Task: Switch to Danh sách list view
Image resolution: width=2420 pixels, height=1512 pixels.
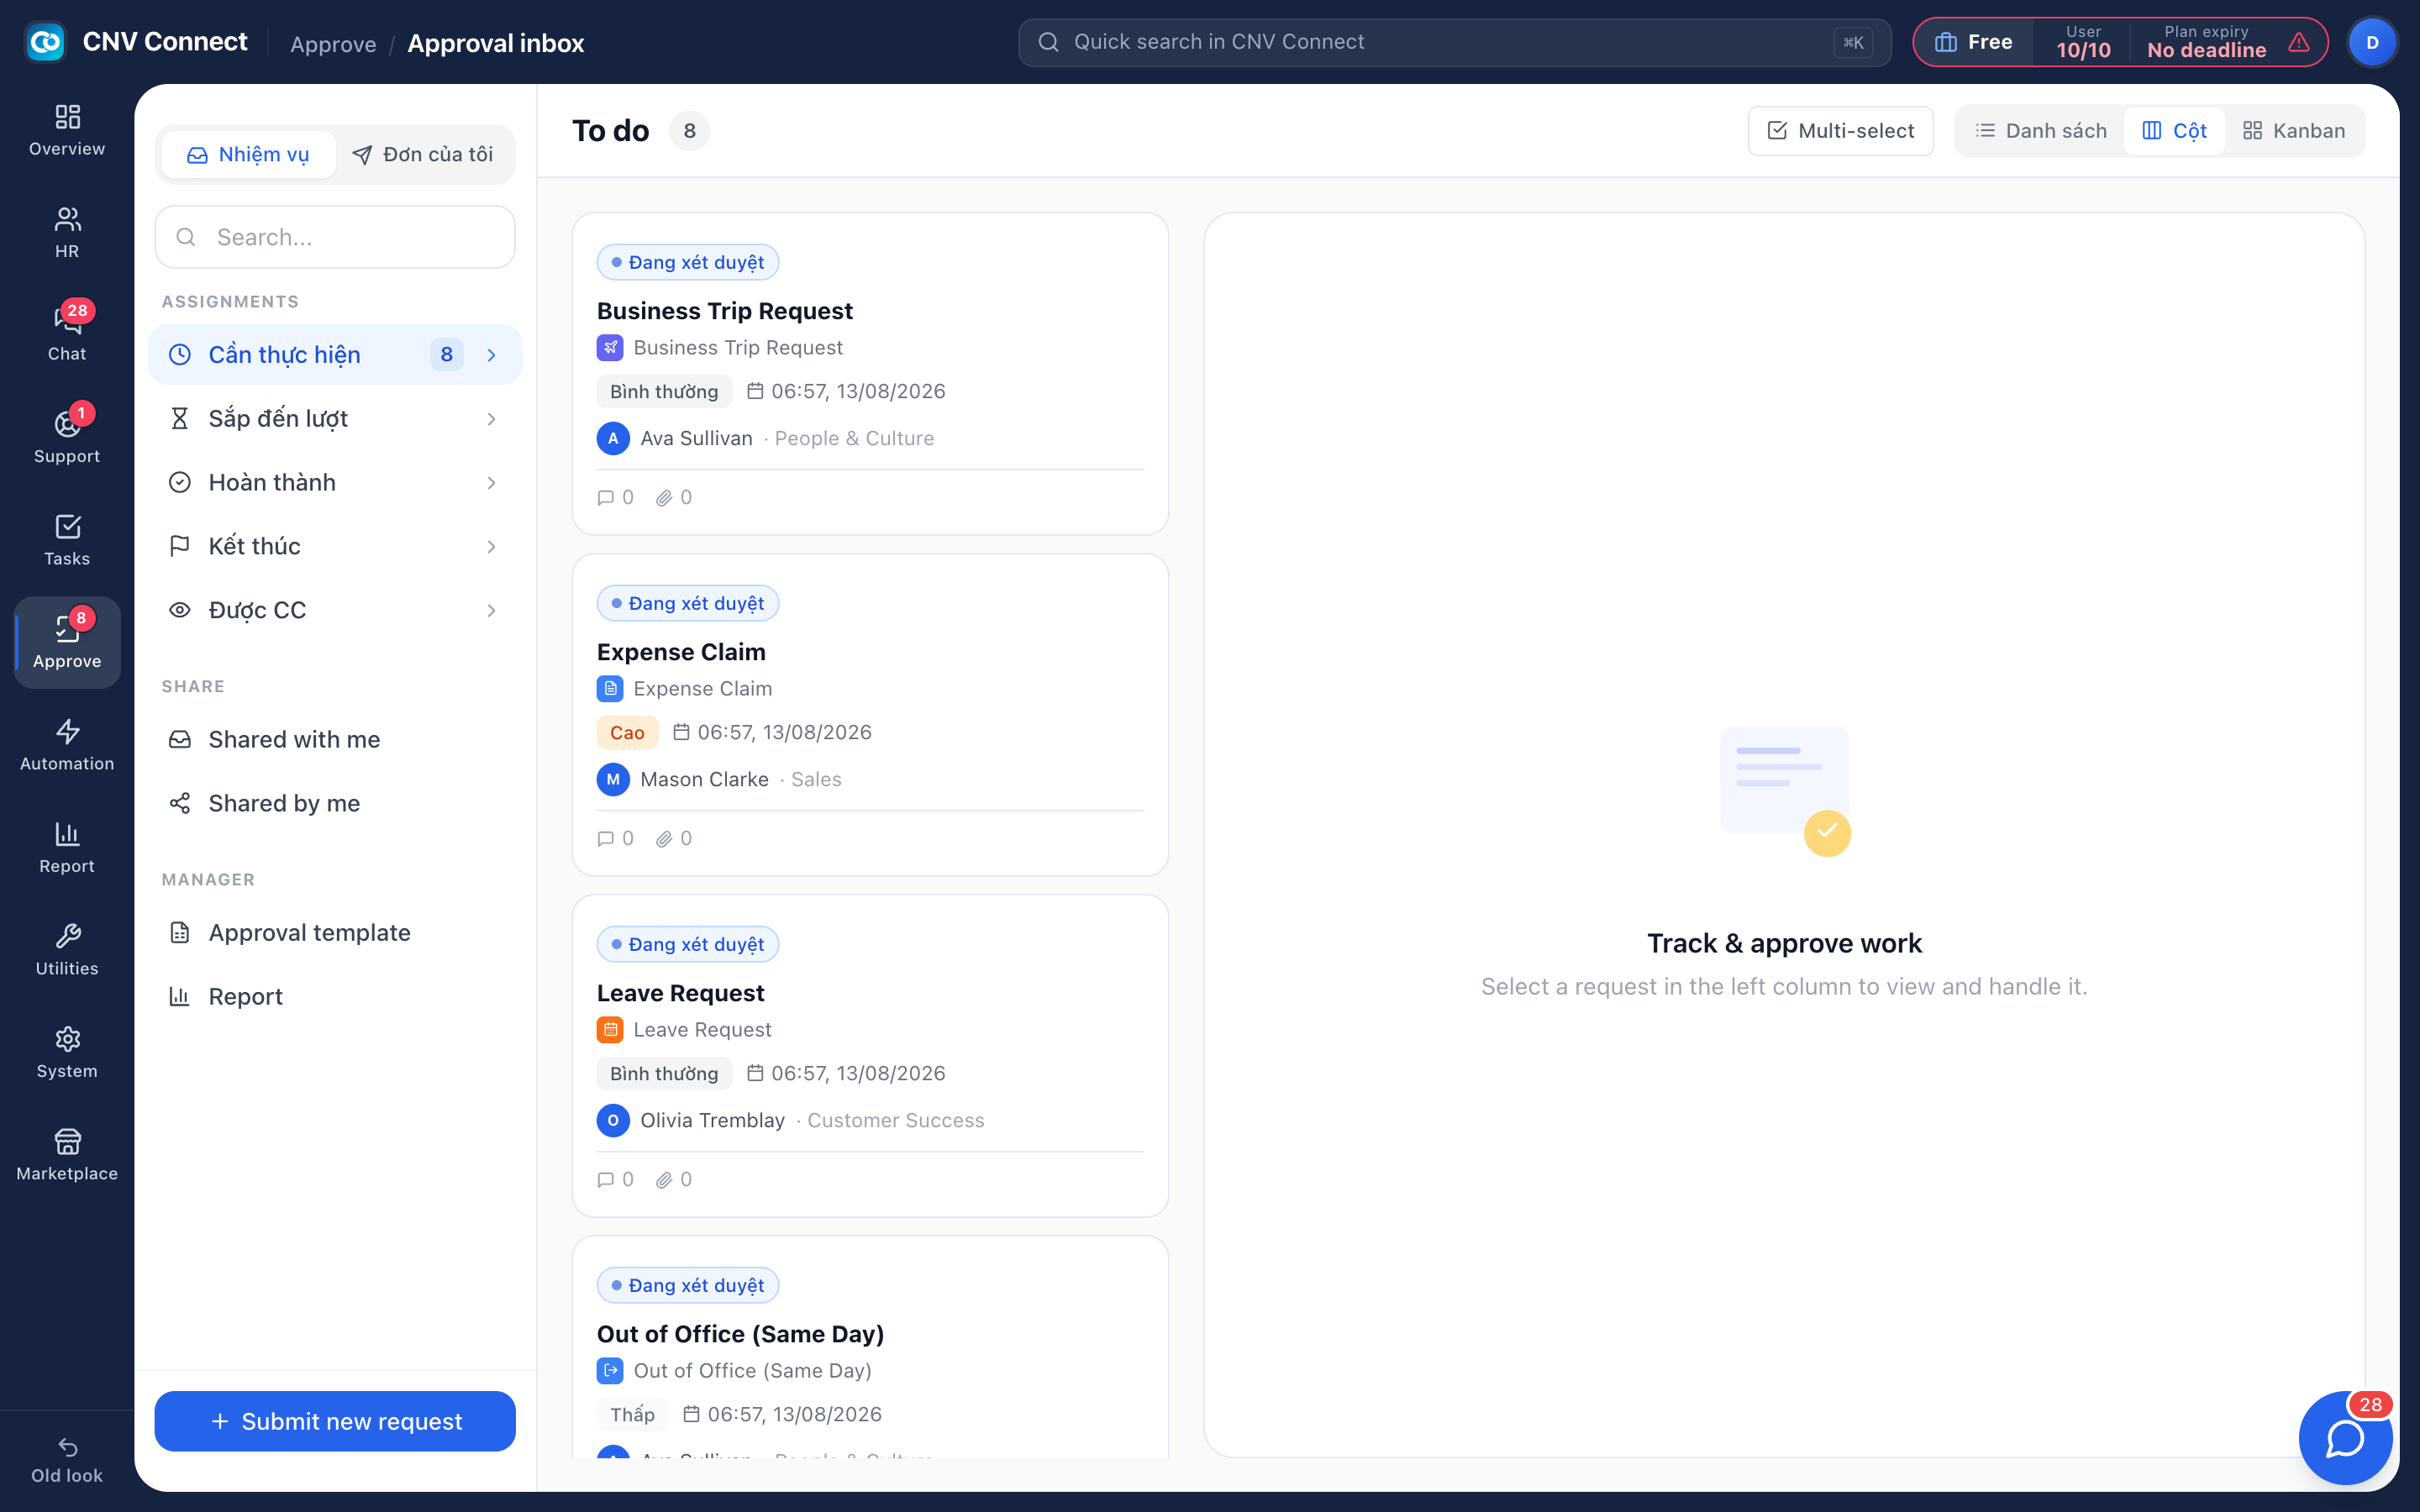Action: pyautogui.click(x=2041, y=131)
